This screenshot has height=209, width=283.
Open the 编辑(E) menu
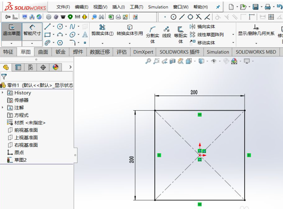[x=82, y=7]
